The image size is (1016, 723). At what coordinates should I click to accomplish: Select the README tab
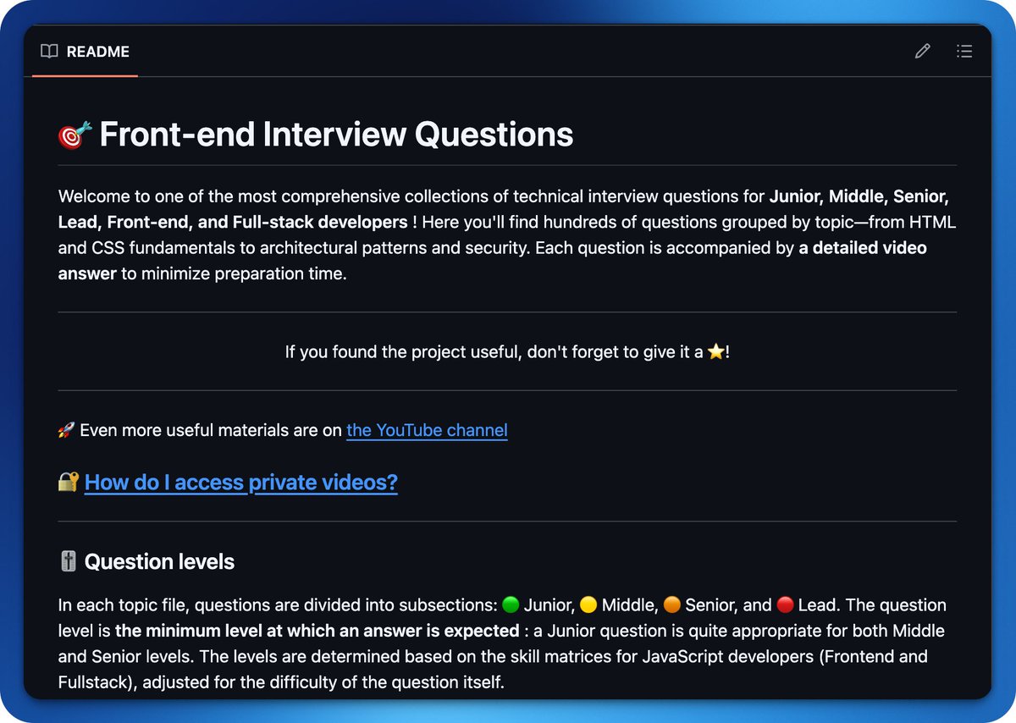pyautogui.click(x=85, y=52)
